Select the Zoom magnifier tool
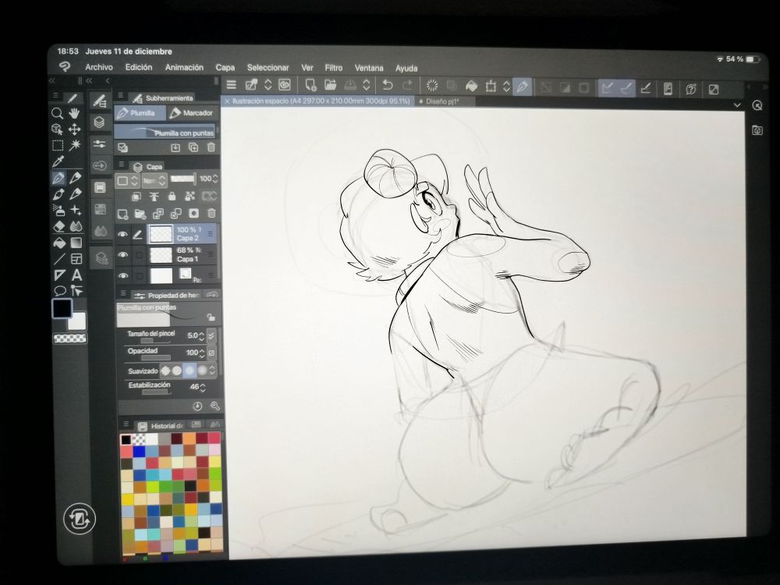The height and width of the screenshot is (585, 780). coord(57,113)
